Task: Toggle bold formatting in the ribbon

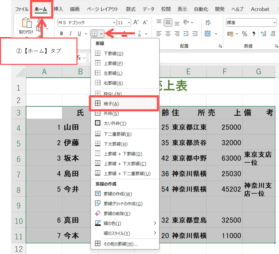Action: 62,34
